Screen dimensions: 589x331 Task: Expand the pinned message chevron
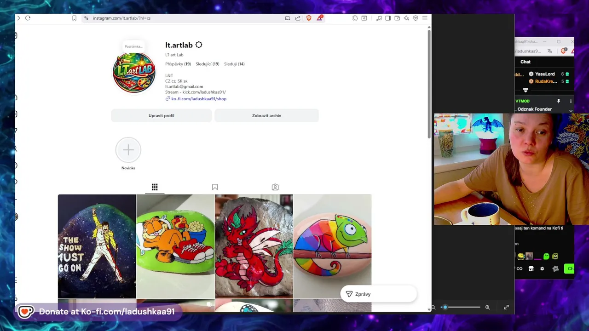pyautogui.click(x=571, y=110)
